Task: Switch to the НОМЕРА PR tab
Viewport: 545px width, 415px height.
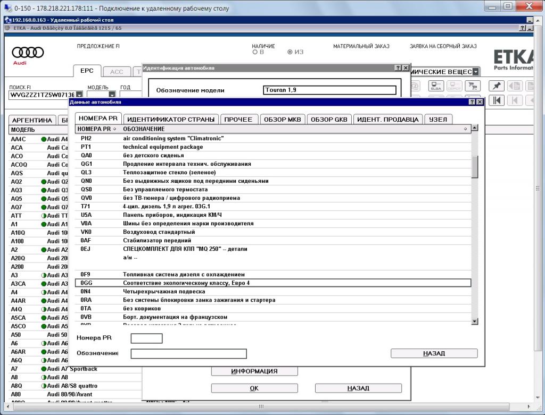Action: tap(98, 118)
